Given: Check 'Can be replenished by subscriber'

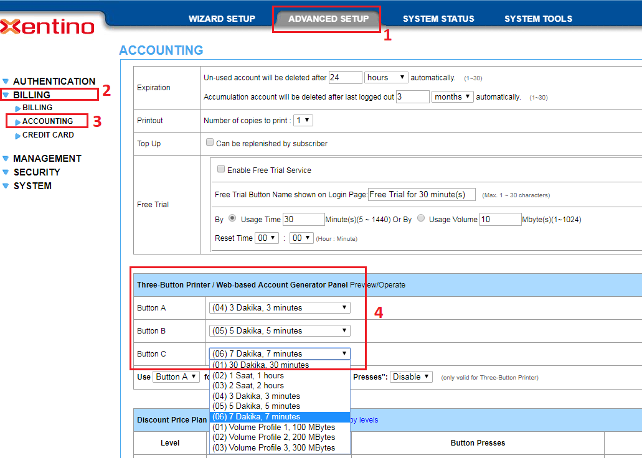Looking at the screenshot, I should click(210, 143).
